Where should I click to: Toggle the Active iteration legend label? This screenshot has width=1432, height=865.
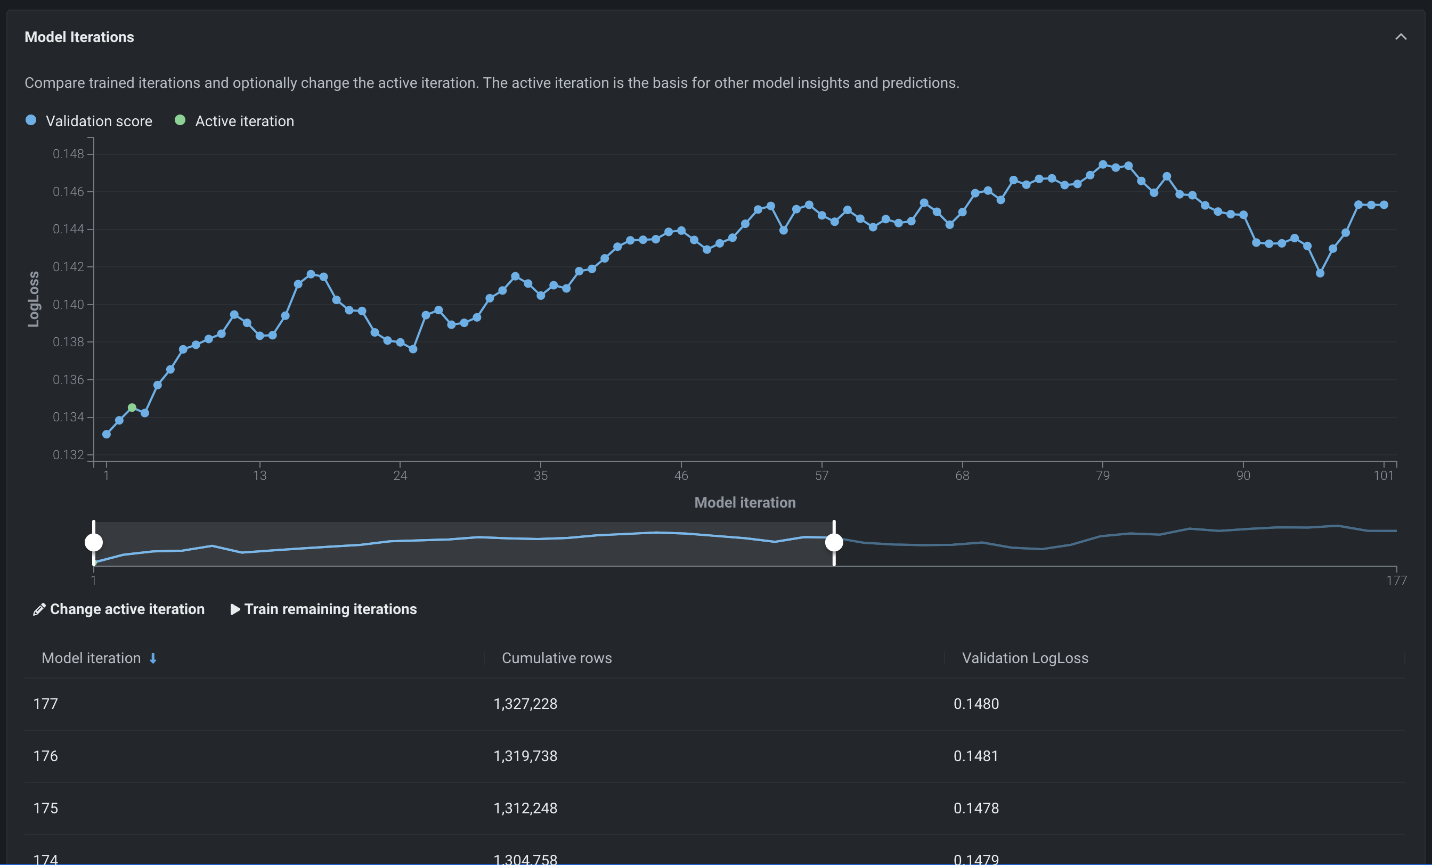pyautogui.click(x=244, y=121)
